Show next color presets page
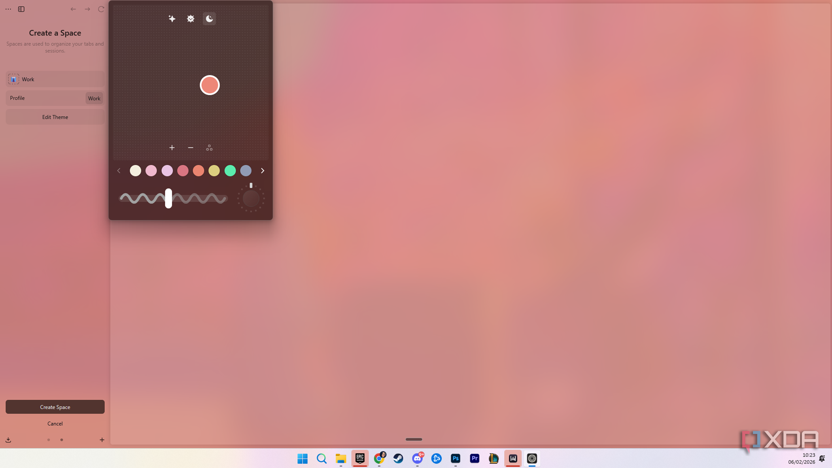 tap(263, 171)
